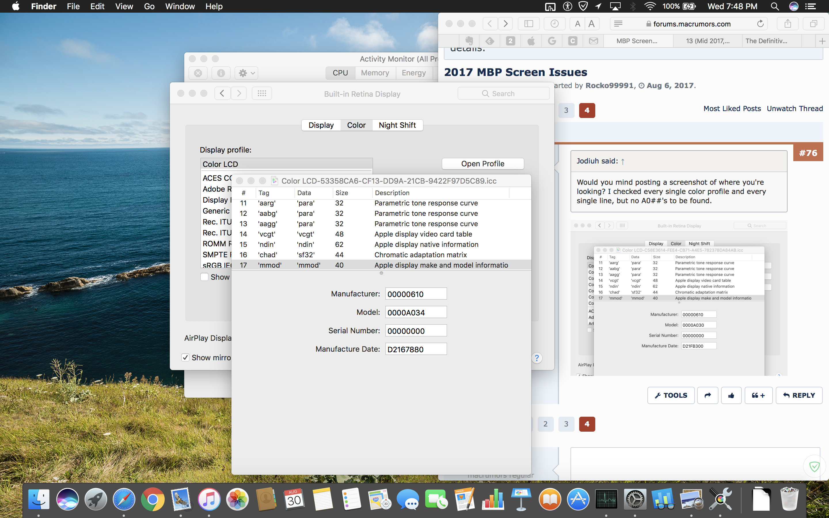Toggle Safari sidebar icon
The image size is (829, 518).
pos(528,24)
